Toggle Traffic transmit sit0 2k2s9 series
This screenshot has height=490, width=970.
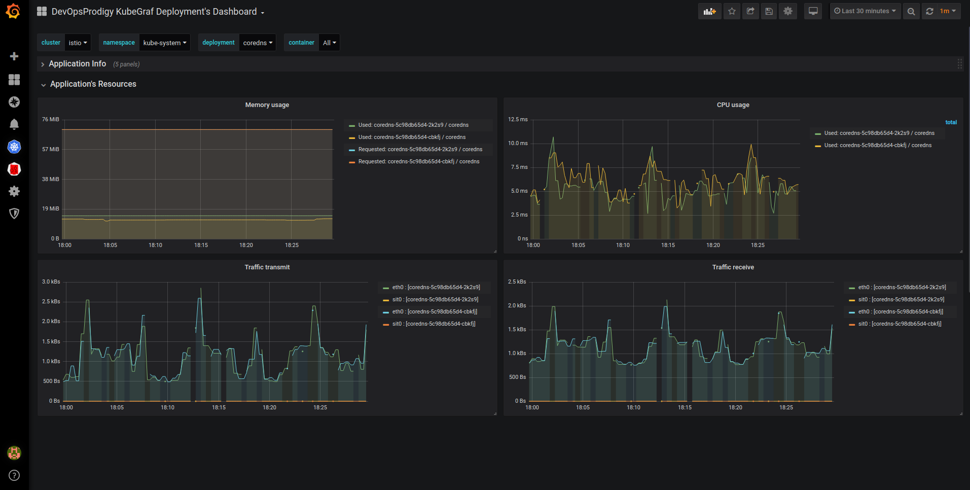coord(435,299)
